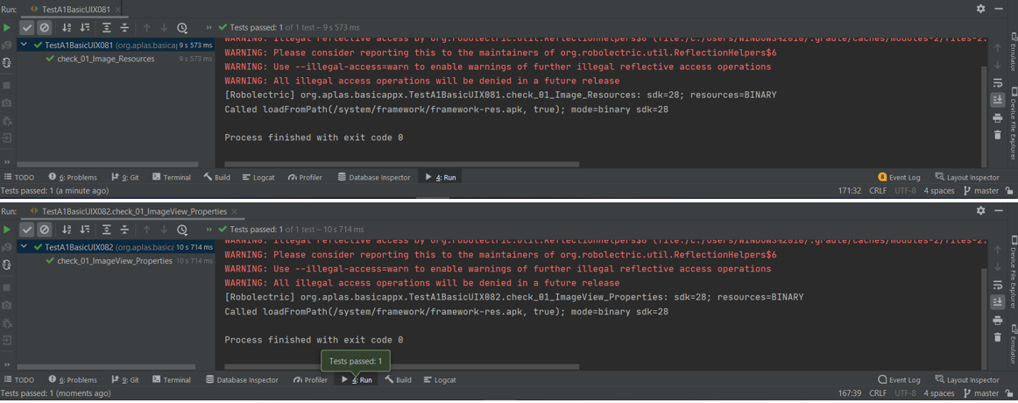Sort tests by duration in the TestA1BasicUIX082 panel
1018x403 pixels.
pos(85,230)
